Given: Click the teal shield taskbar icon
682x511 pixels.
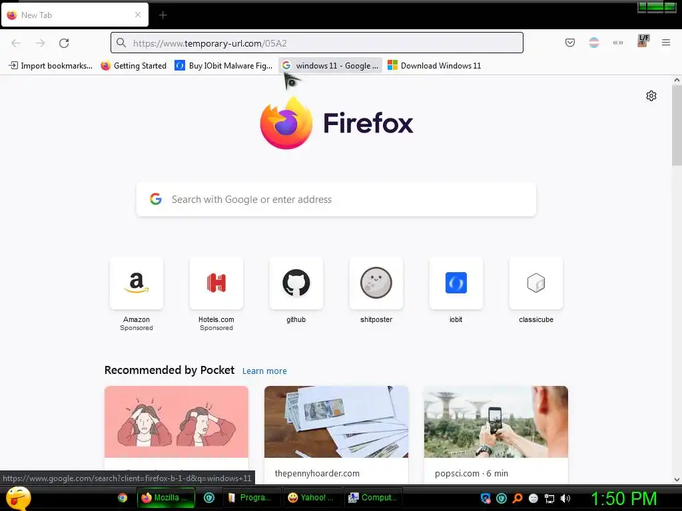Looking at the screenshot, I should pyautogui.click(x=209, y=498).
